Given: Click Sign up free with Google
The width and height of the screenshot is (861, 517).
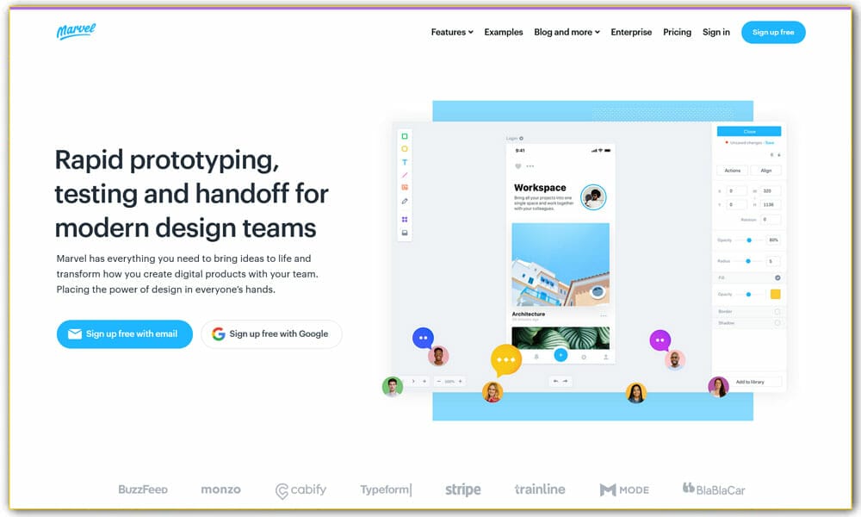Looking at the screenshot, I should pos(271,334).
